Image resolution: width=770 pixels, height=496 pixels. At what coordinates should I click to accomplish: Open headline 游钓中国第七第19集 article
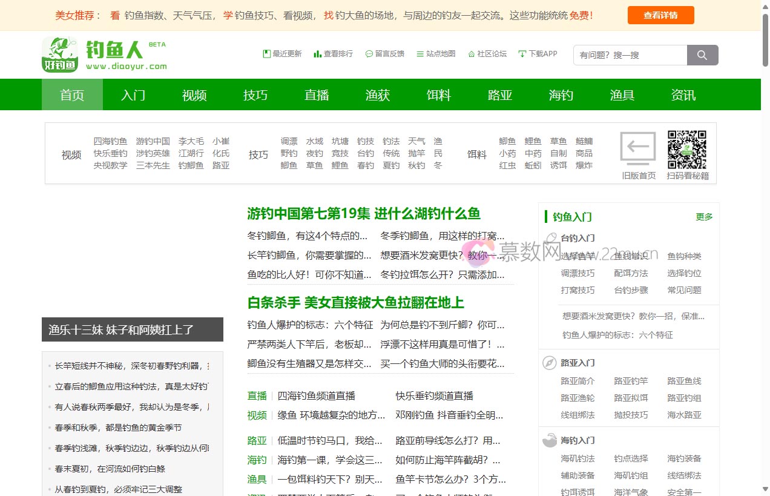point(363,214)
